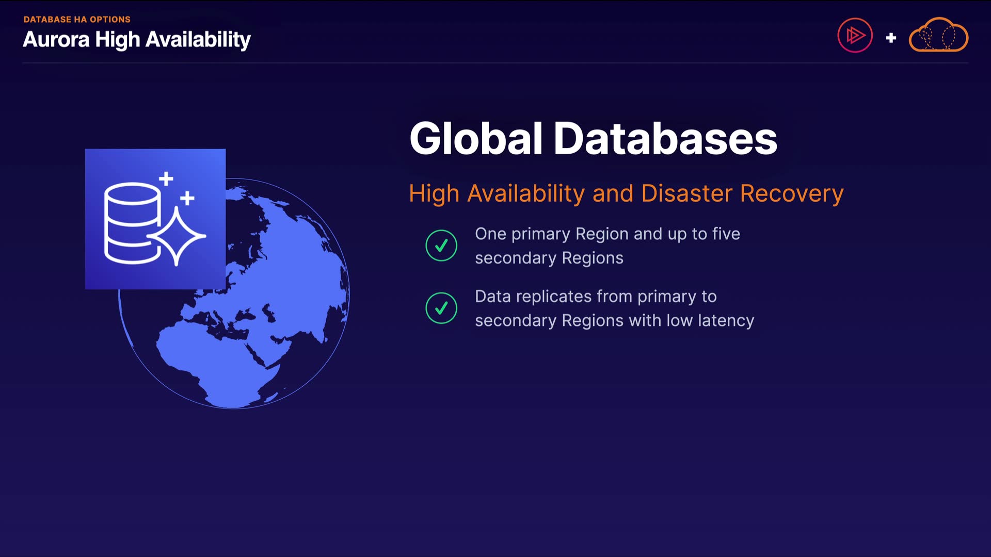Click the text 'Data replicates from primary to'
The height and width of the screenshot is (557, 991).
[596, 297]
